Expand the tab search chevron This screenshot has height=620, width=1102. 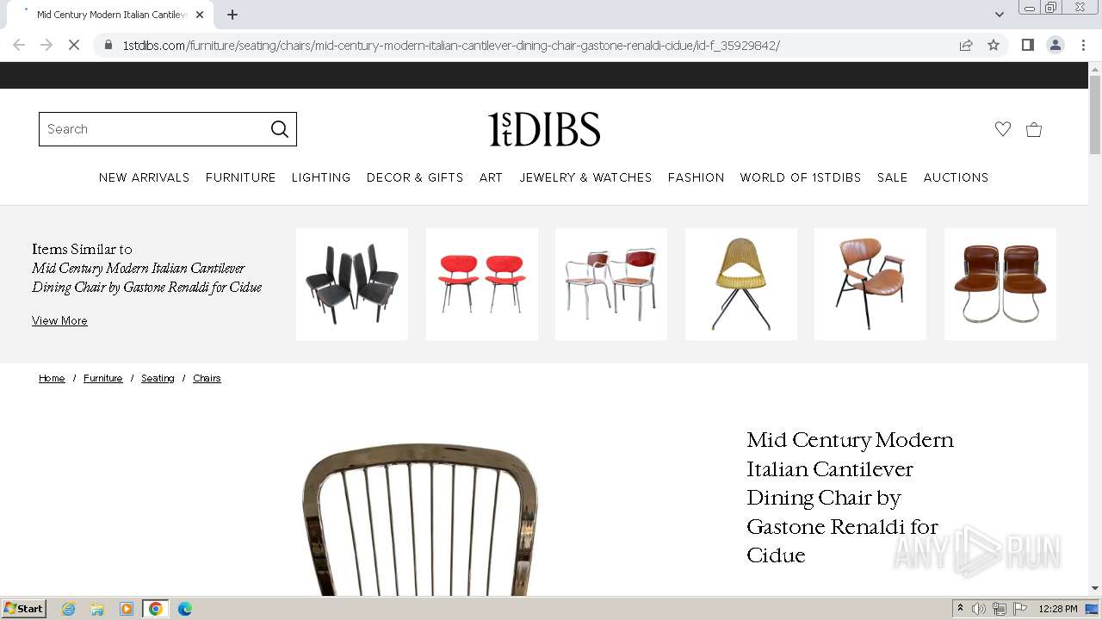tap(999, 14)
